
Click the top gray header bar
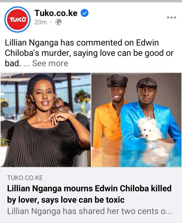click(x=91, y=1)
